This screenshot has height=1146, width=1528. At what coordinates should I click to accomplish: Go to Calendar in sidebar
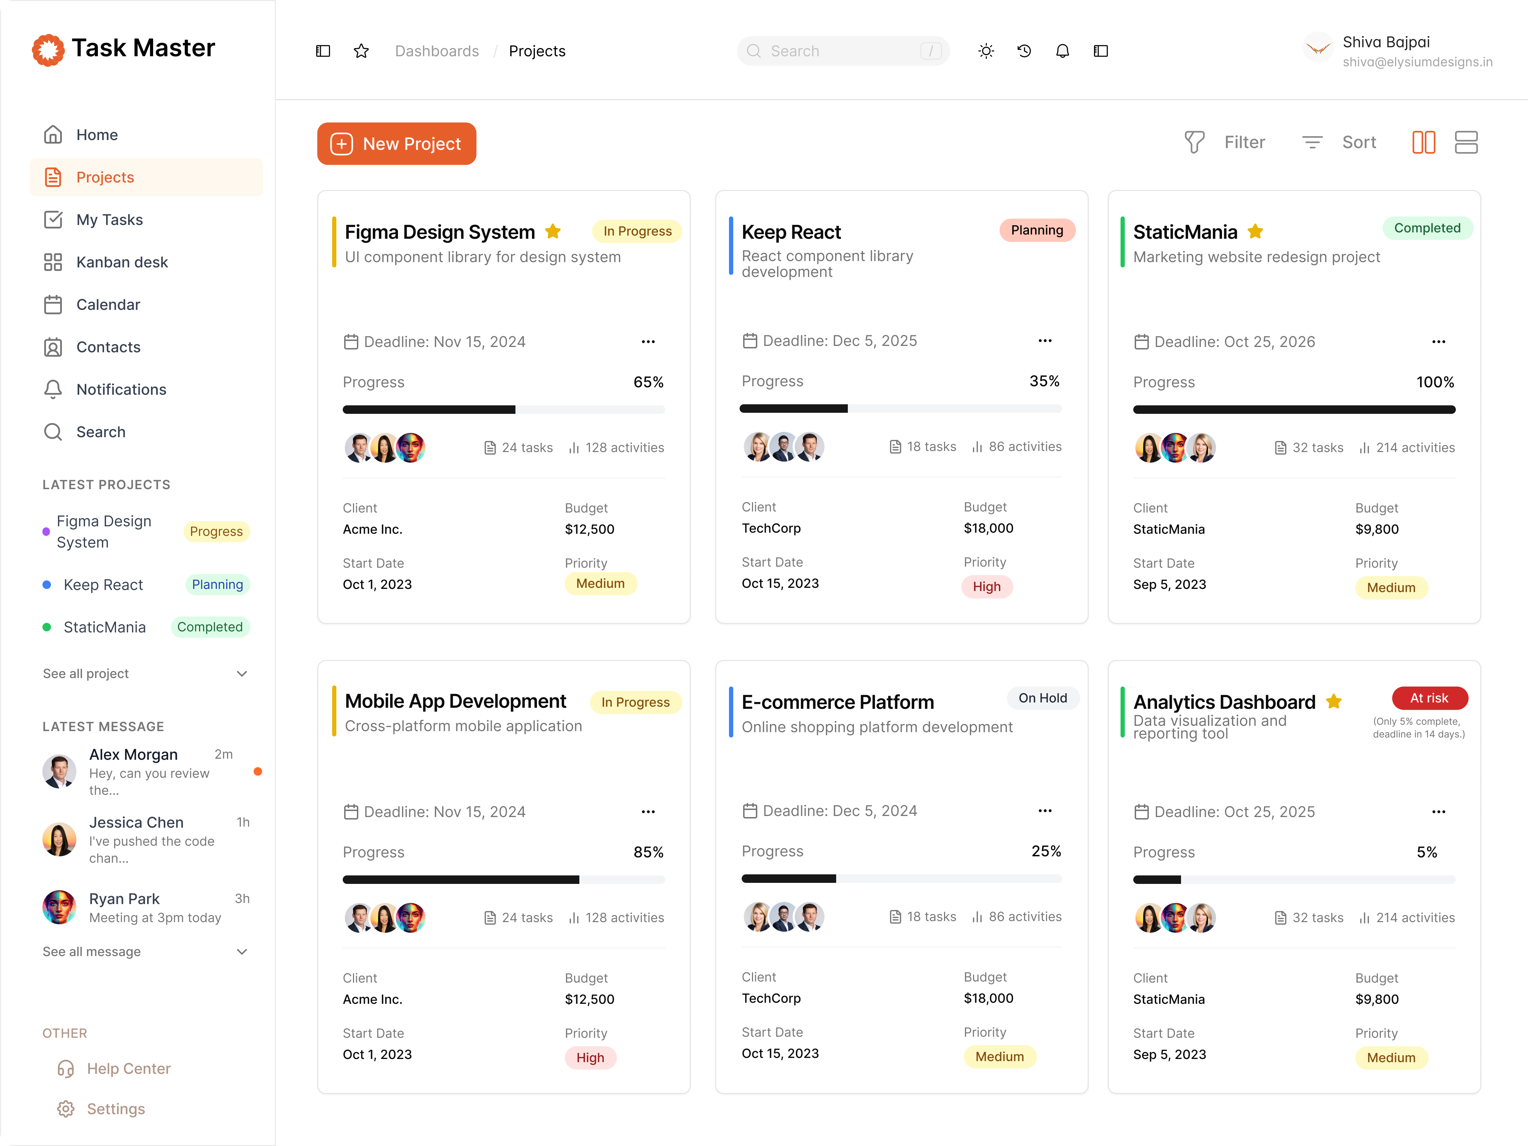coord(108,305)
